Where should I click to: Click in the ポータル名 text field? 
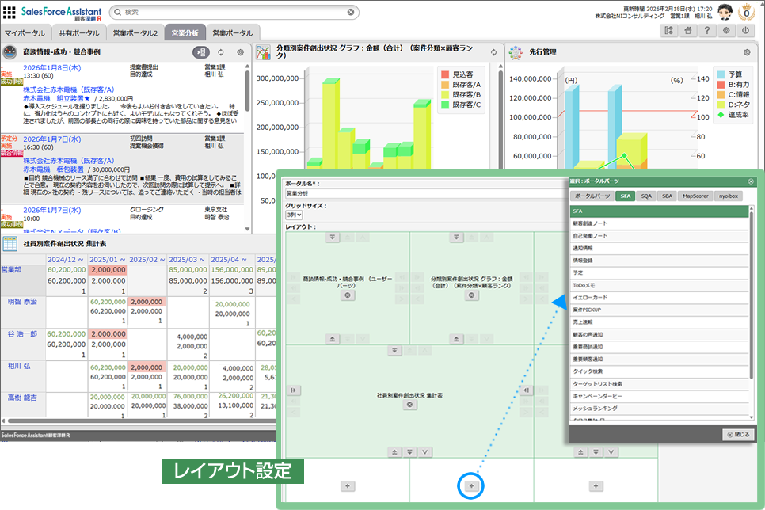[424, 192]
